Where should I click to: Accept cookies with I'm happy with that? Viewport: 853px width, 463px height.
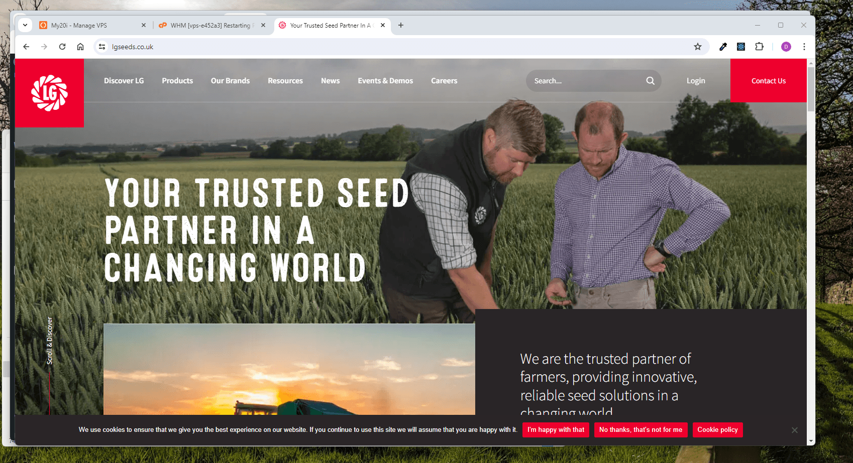[x=555, y=429]
